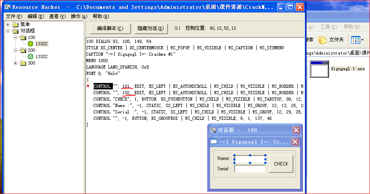Collapse the 200 folder node
The width and height of the screenshot is (370, 194).
coord(15,50)
